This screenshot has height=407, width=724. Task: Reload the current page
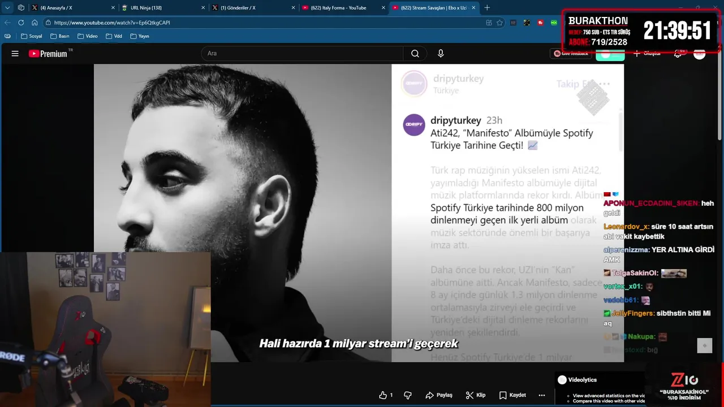tap(21, 23)
